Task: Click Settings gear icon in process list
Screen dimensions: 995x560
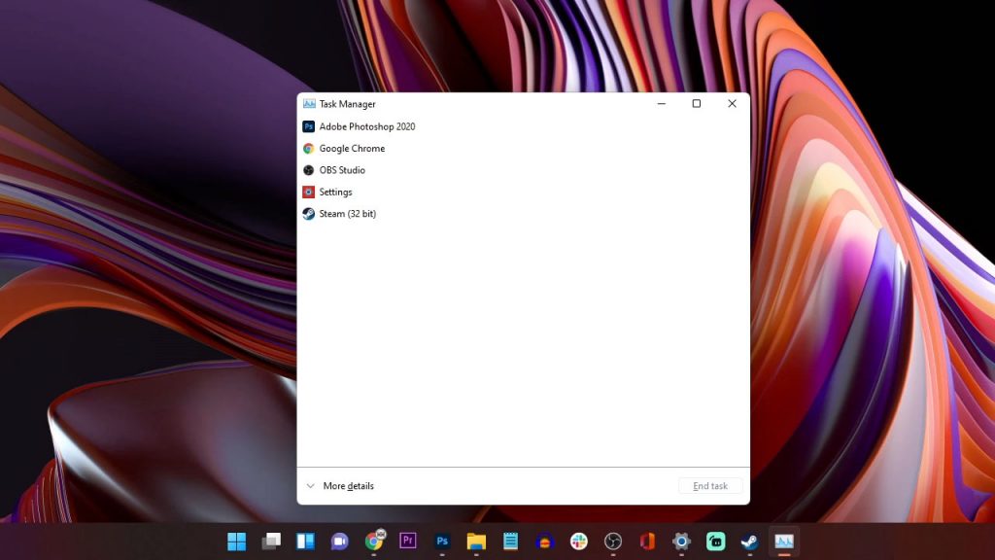Action: 308,192
